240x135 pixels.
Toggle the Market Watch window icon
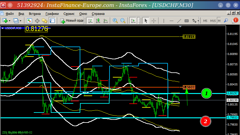30,21
